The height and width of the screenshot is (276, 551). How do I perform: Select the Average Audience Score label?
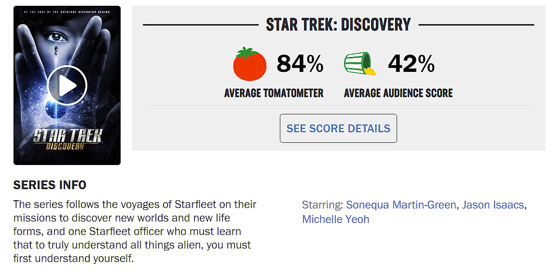pos(398,93)
